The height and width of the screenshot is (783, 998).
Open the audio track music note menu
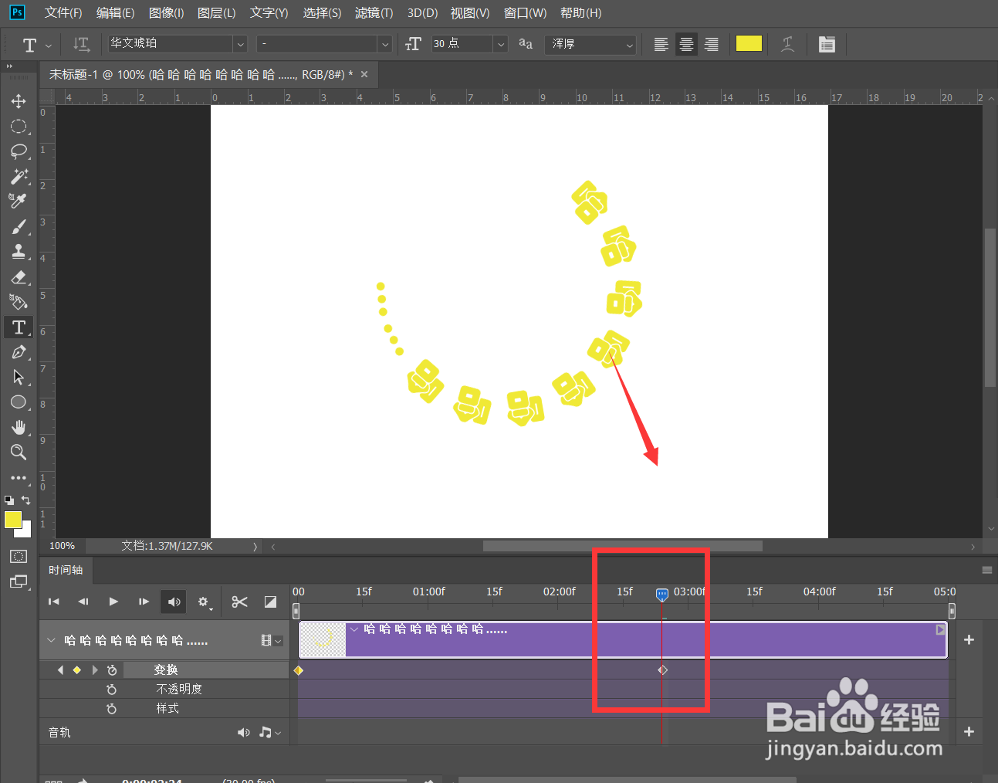click(269, 732)
